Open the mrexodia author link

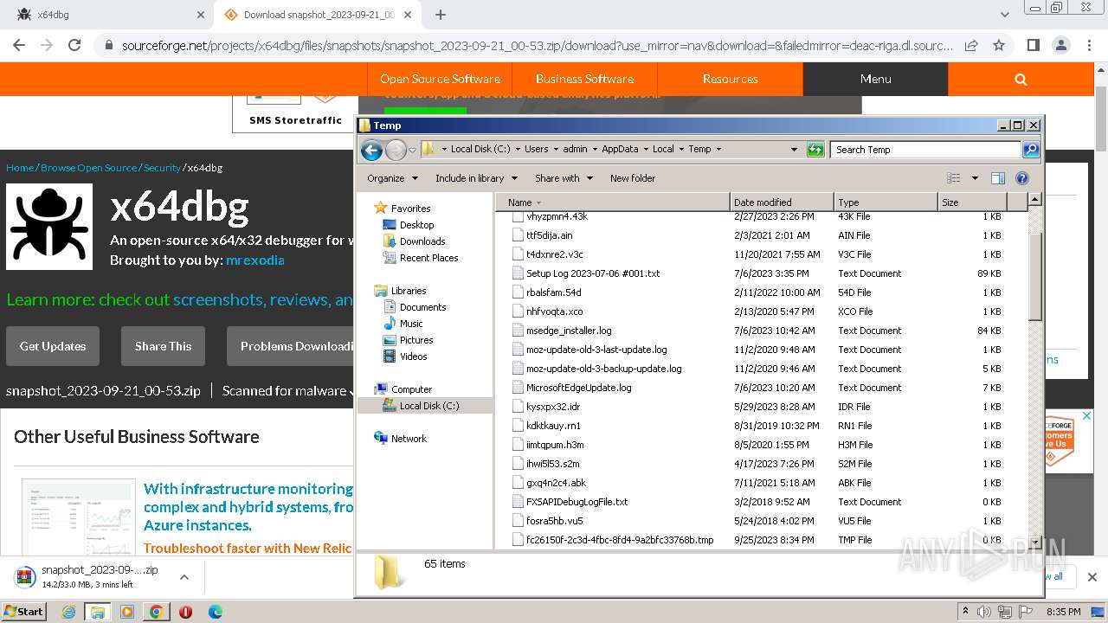coord(254,260)
